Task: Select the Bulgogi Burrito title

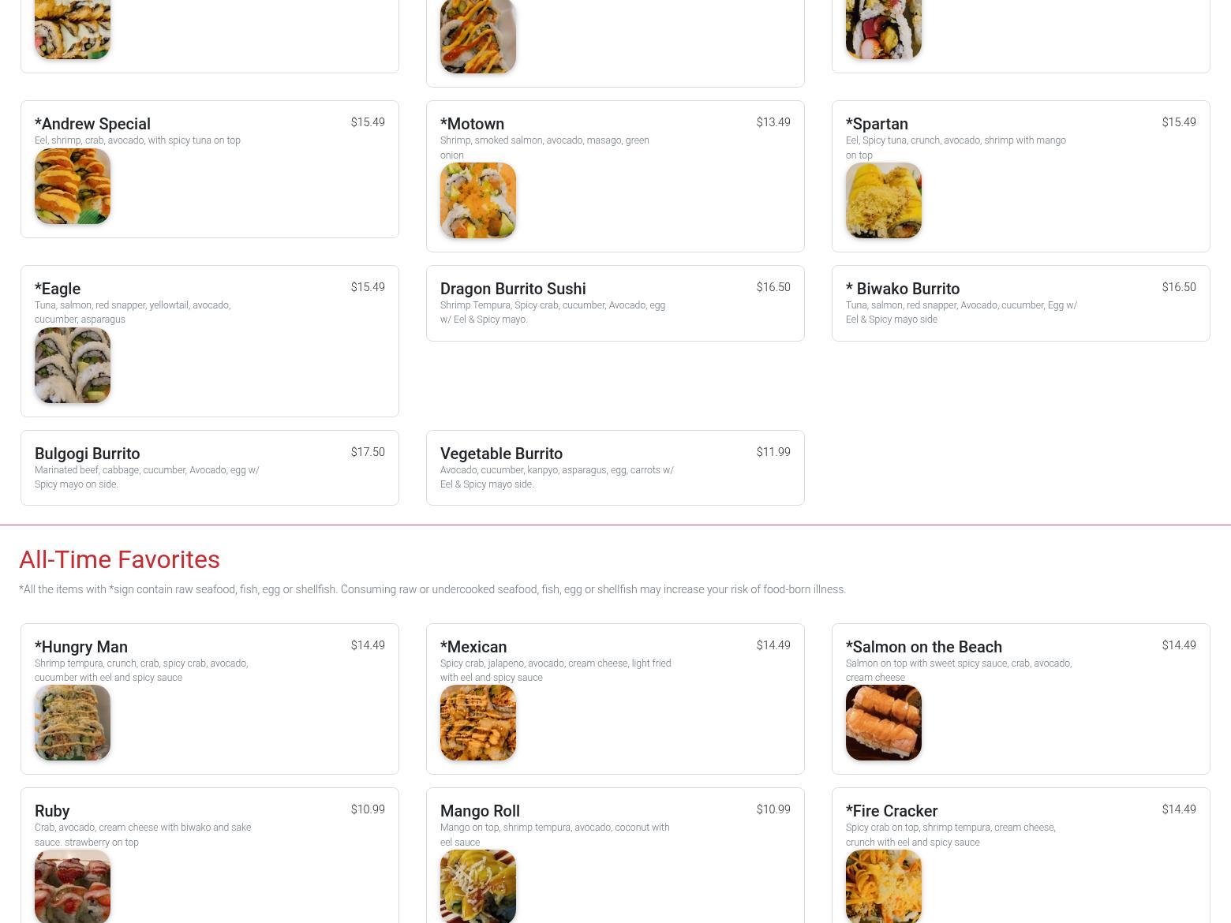Action: 88,454
